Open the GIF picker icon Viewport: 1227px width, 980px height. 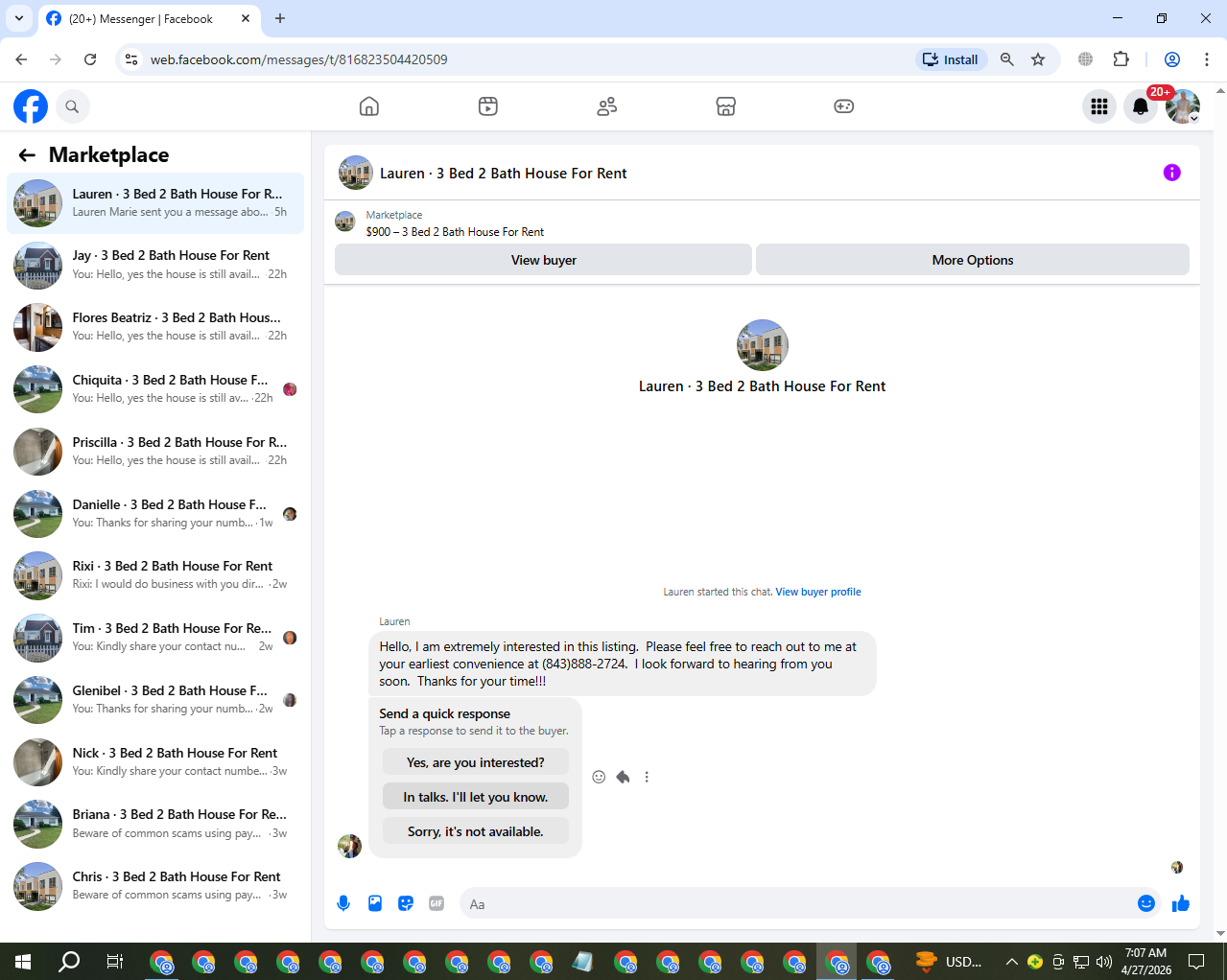437,903
